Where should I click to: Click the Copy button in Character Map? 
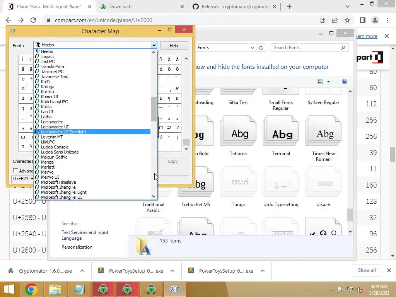point(173,161)
